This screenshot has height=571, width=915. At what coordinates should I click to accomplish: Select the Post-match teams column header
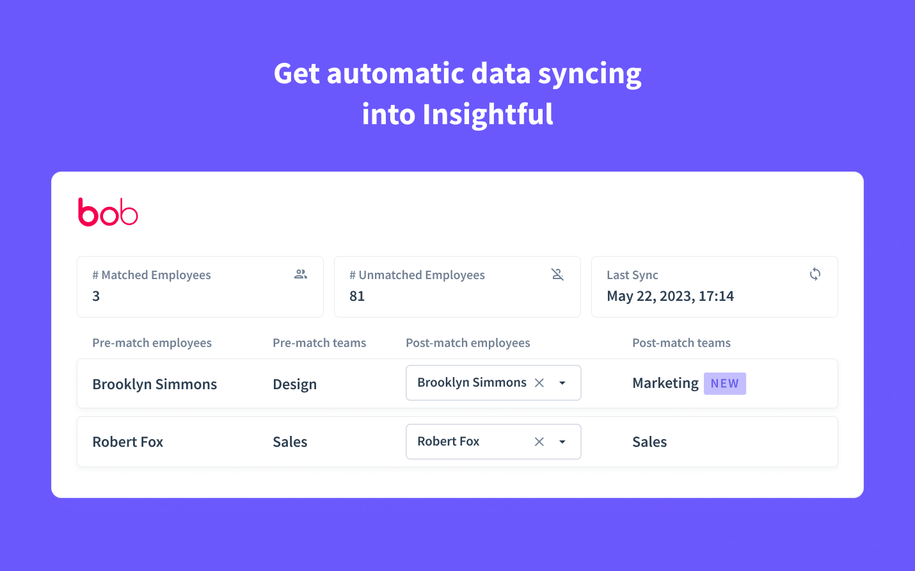pos(681,342)
